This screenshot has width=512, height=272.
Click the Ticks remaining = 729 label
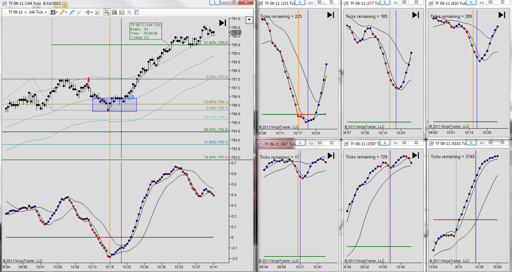pos(366,157)
